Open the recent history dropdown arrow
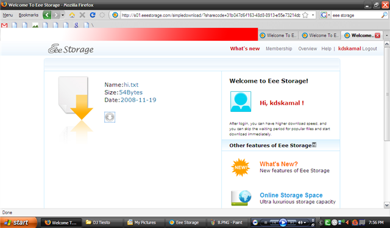Viewport: 390px width, 228px height. pyautogui.click(x=63, y=15)
